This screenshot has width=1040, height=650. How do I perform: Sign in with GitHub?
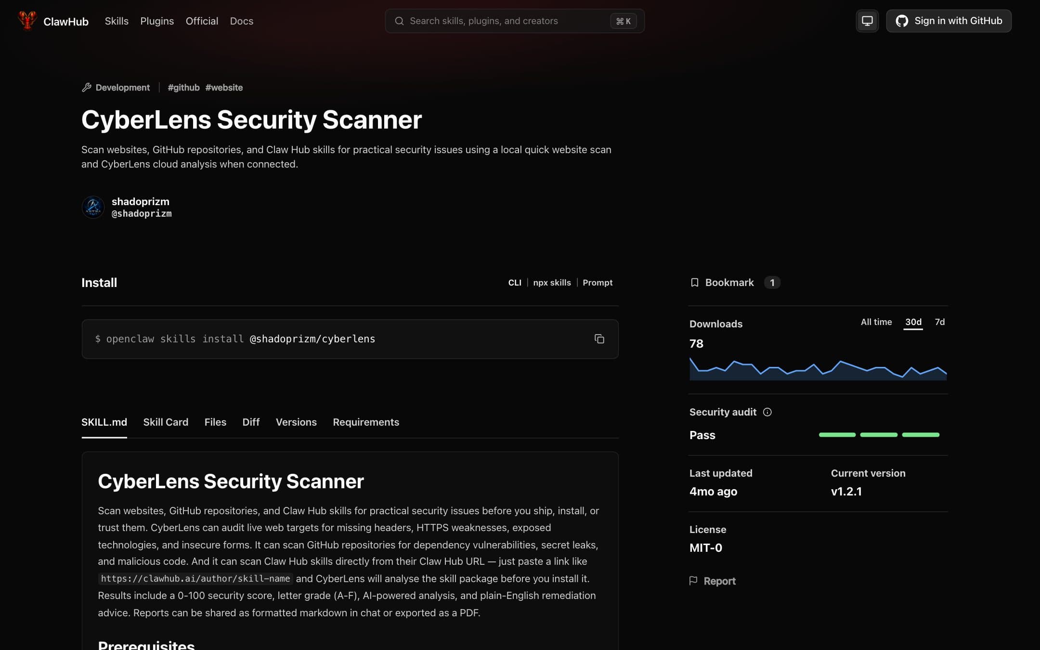coord(949,21)
